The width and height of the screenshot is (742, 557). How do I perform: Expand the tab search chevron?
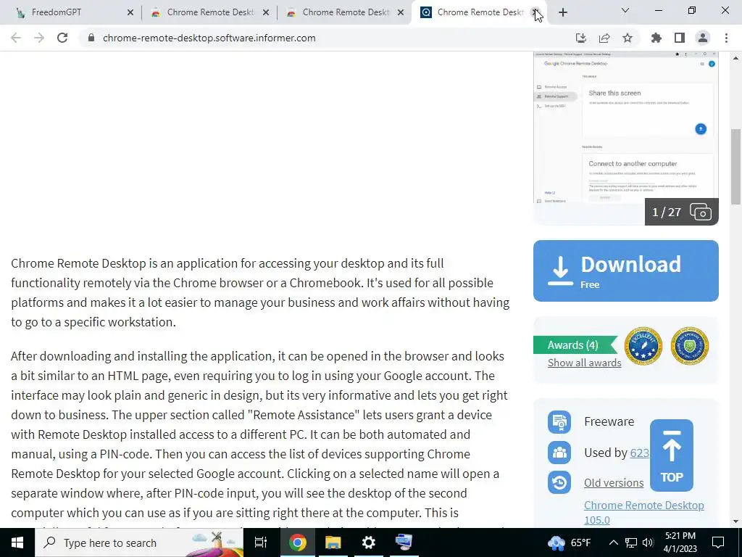coord(625,10)
